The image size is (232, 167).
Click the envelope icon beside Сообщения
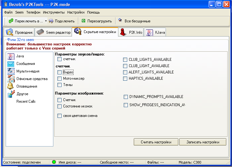[x=11, y=64]
